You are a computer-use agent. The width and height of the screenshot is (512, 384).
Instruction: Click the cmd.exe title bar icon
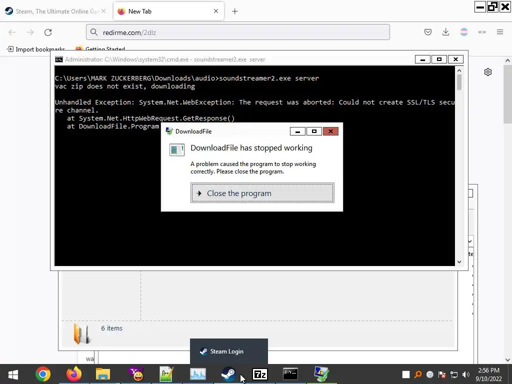click(x=59, y=59)
